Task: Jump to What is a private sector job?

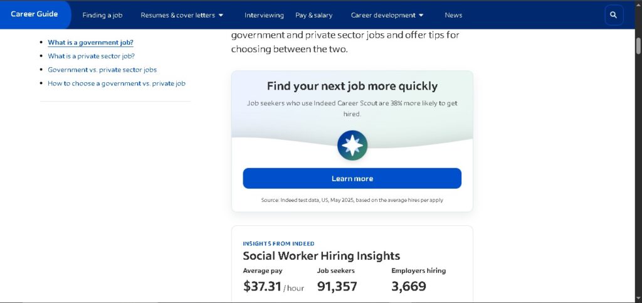Action: (92, 56)
